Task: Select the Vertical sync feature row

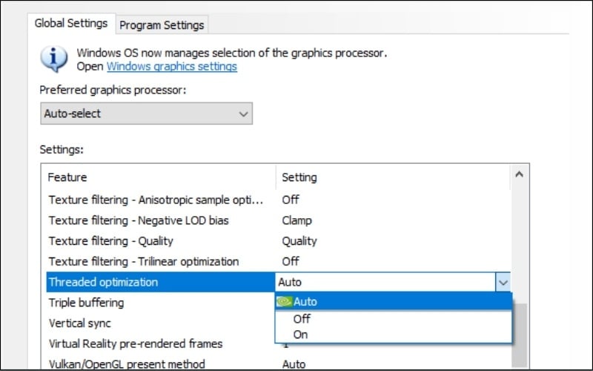Action: 80,324
